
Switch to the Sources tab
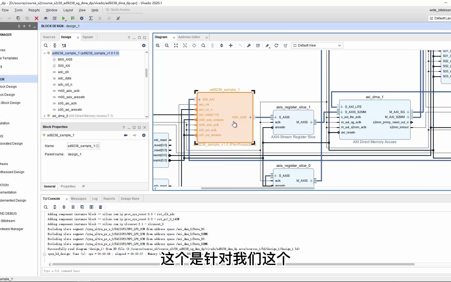[49, 37]
